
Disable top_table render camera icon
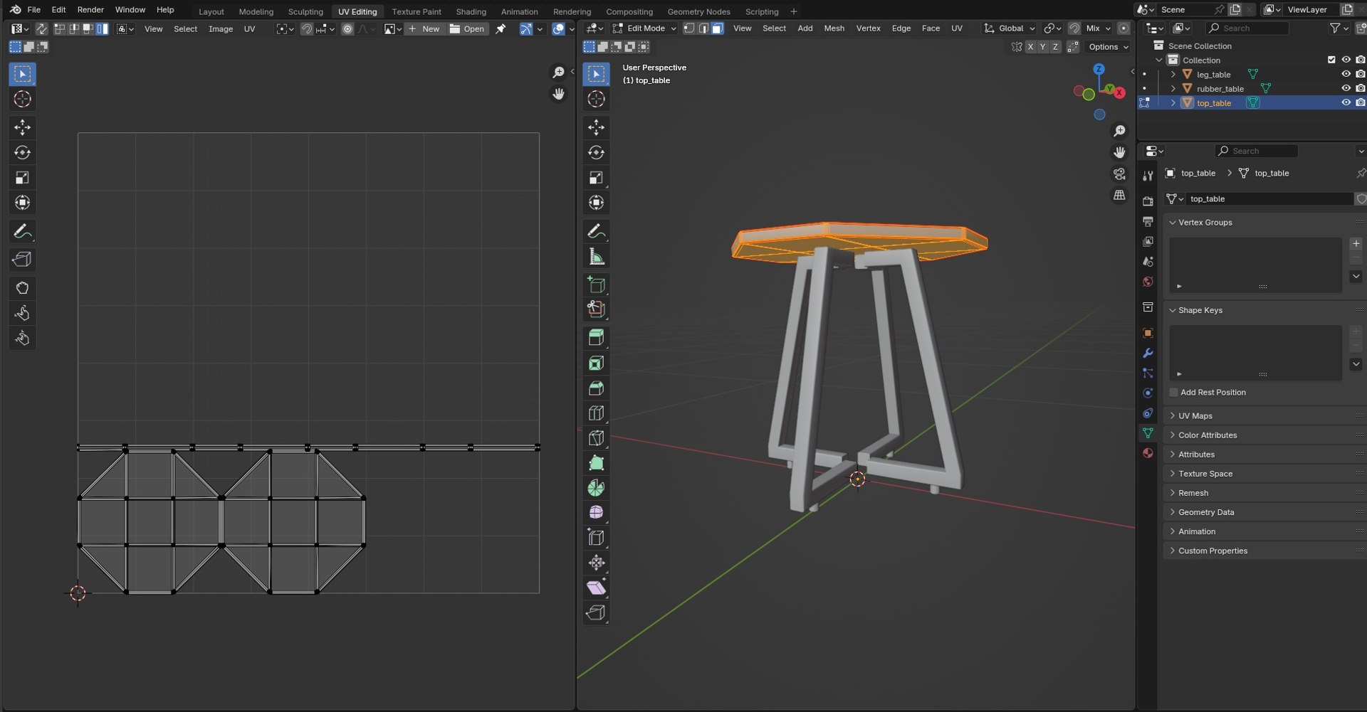click(1360, 102)
